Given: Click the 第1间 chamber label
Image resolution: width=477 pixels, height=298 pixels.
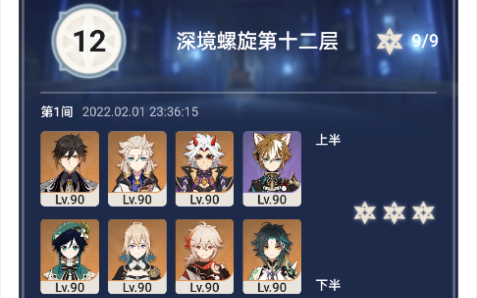Looking at the screenshot, I should [x=57, y=112].
